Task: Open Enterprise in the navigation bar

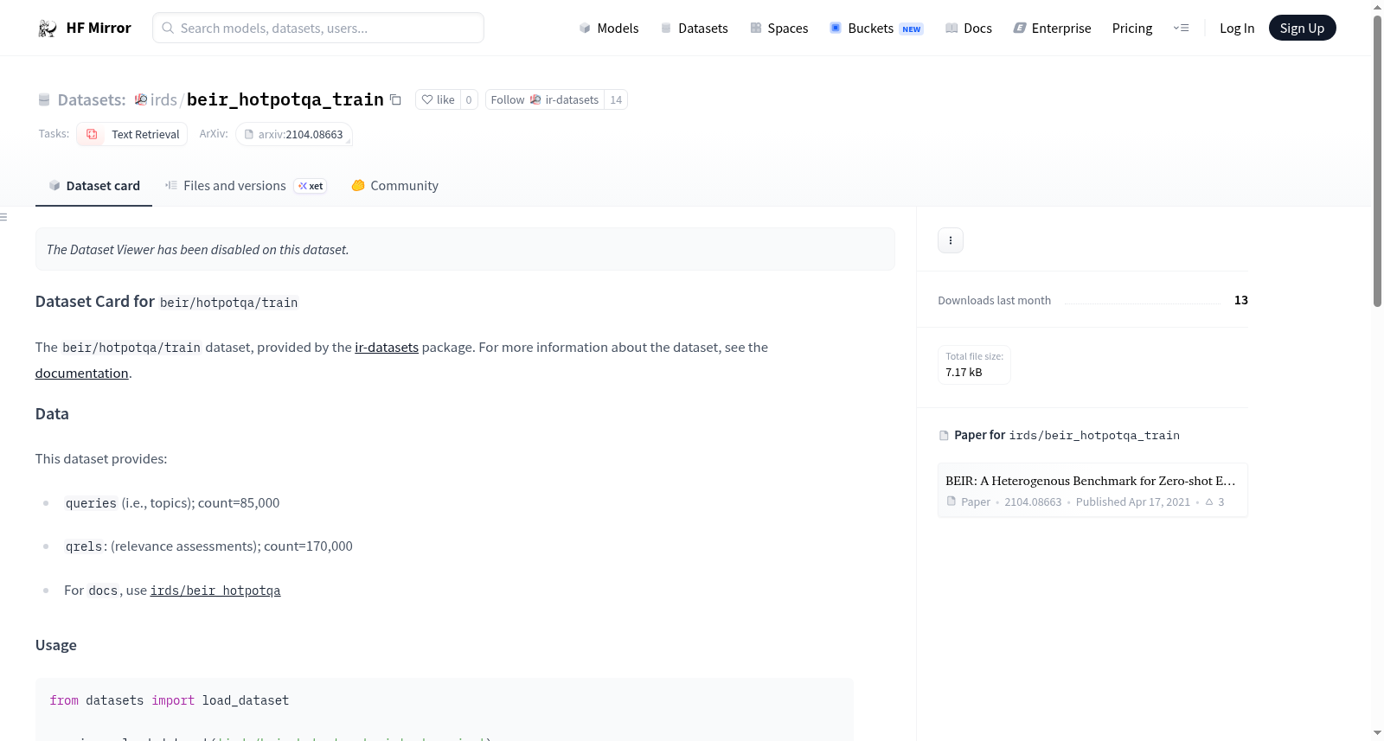Action: [1052, 29]
